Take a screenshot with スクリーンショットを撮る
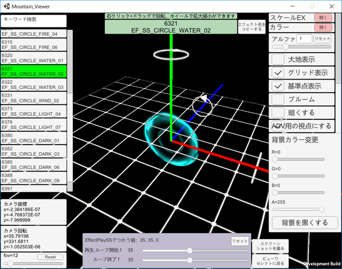Viewport: 342px width, 269px height. [266, 244]
